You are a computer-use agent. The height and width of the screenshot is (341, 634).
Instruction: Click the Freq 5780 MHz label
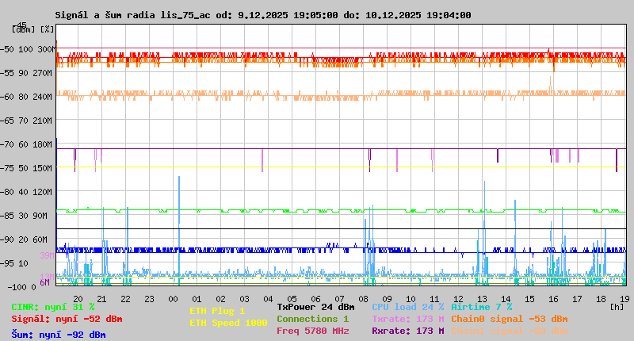(x=312, y=331)
